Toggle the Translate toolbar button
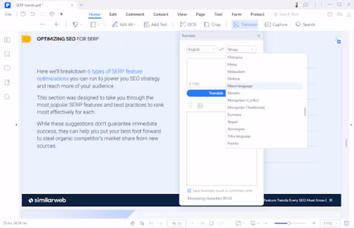354x228 pixels. 245,25
